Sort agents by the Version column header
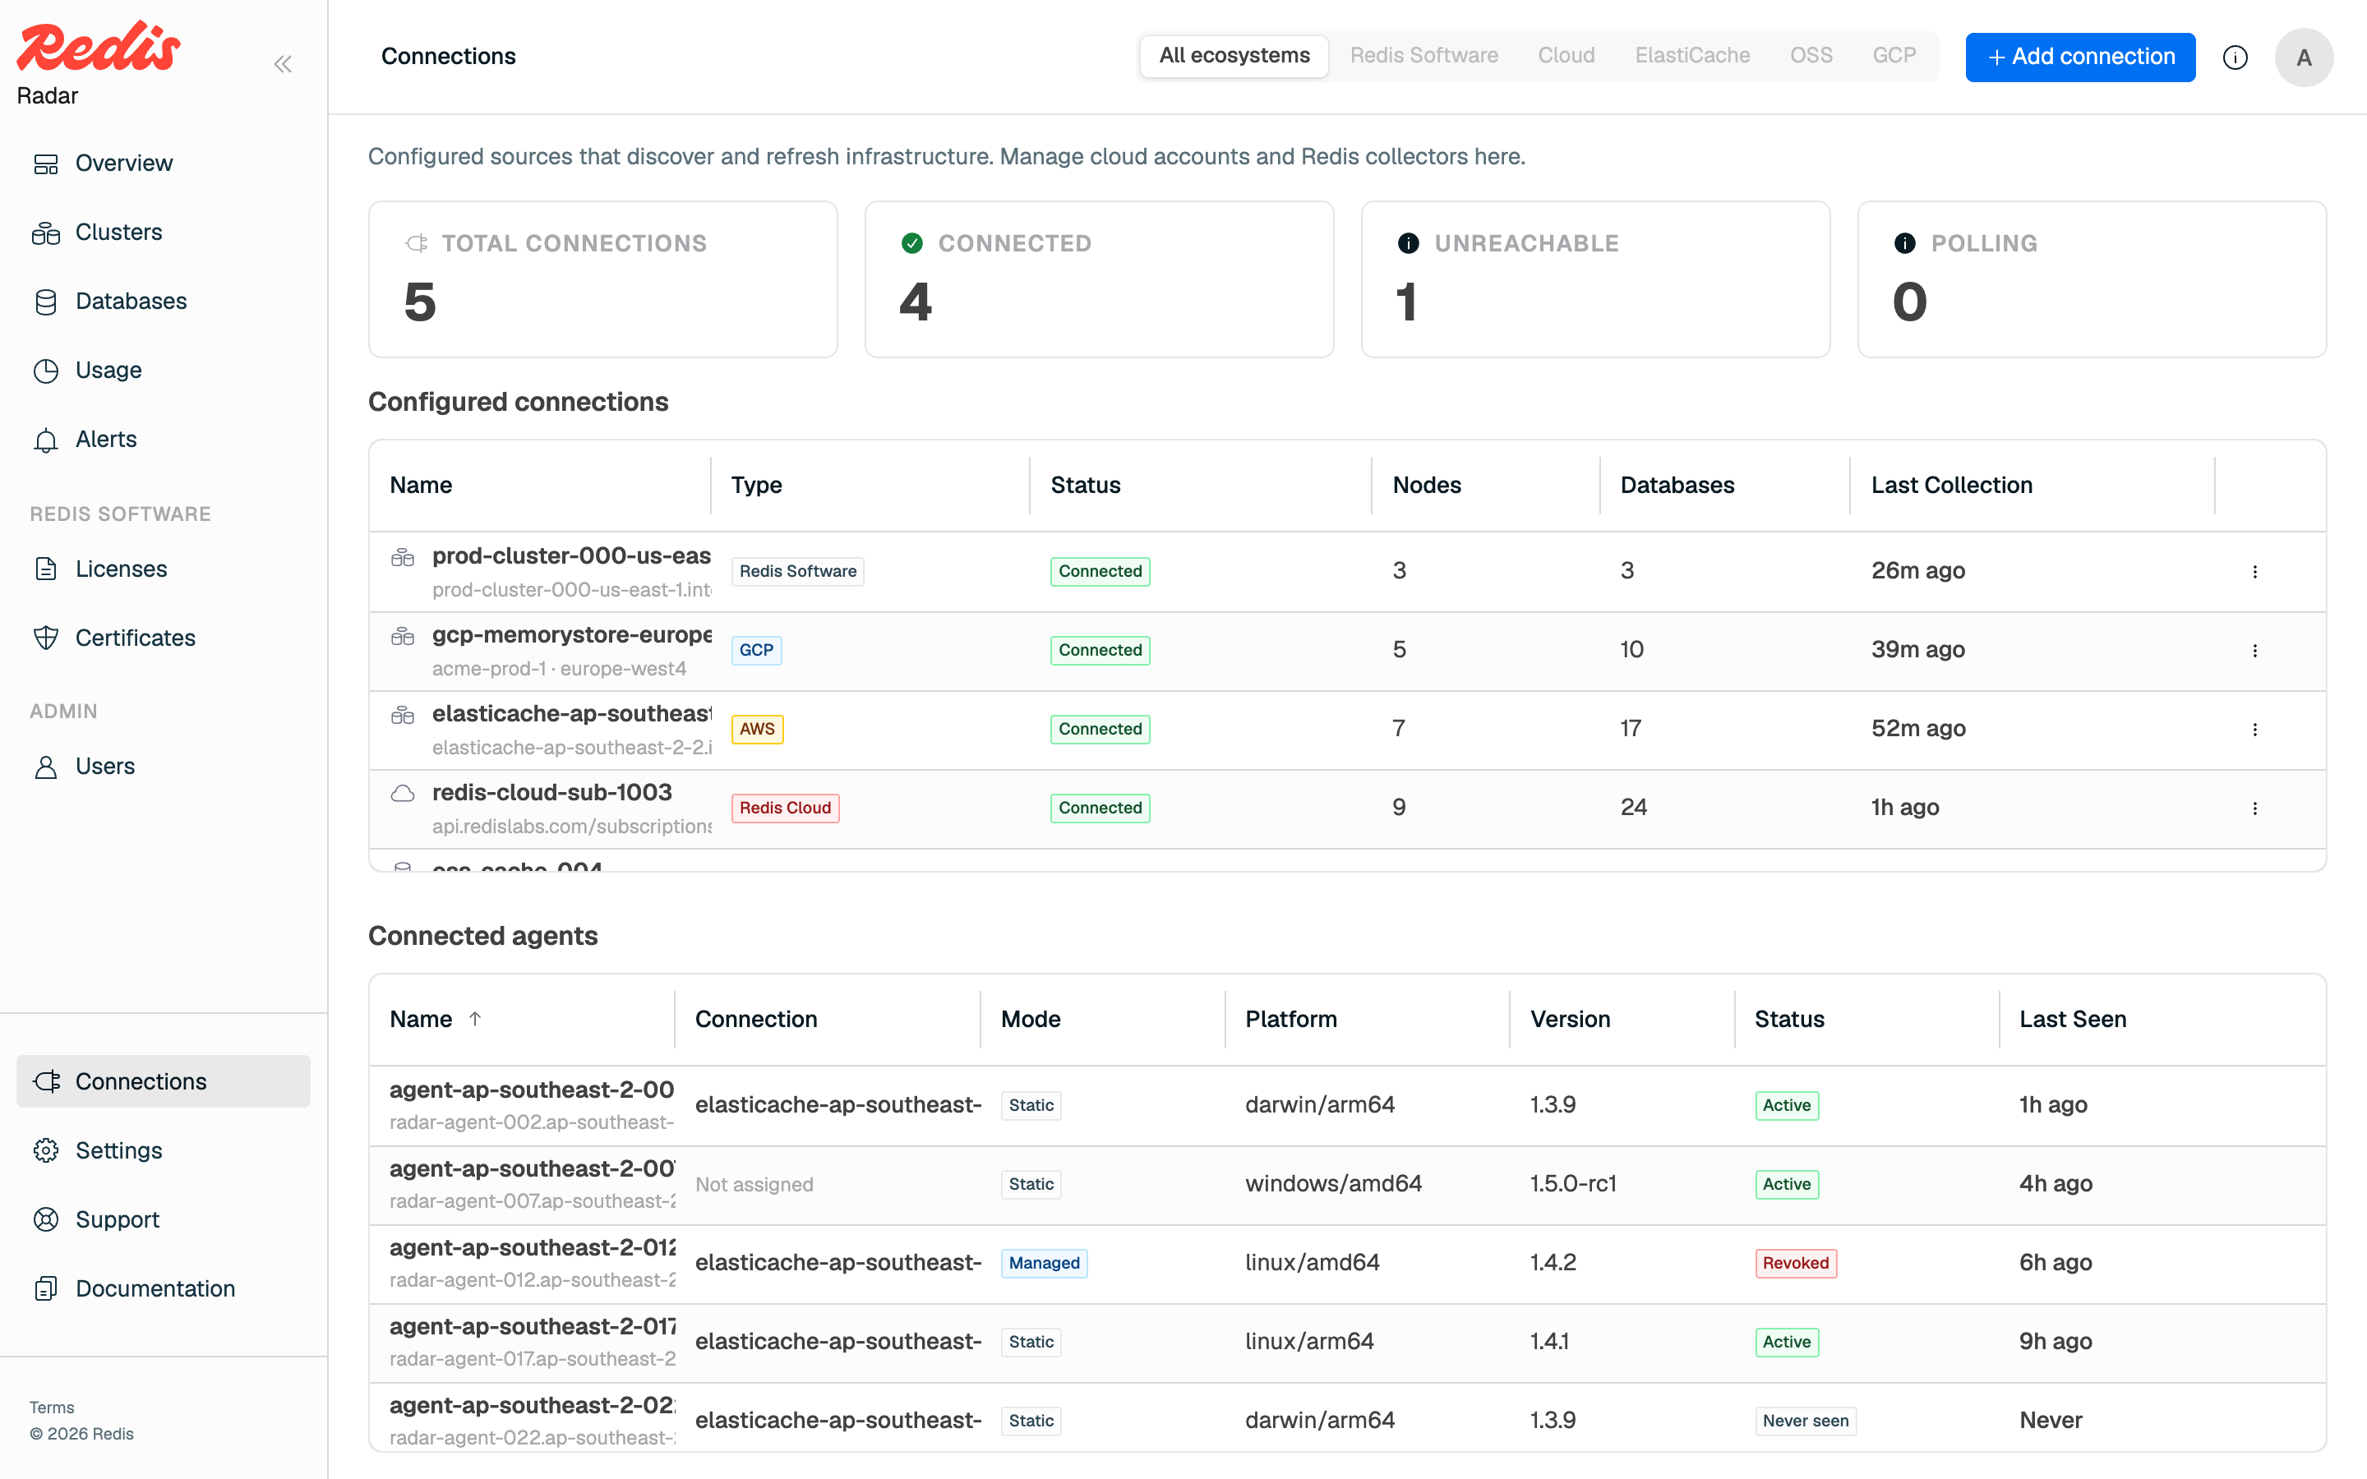This screenshot has height=1479, width=2367. tap(1570, 1018)
